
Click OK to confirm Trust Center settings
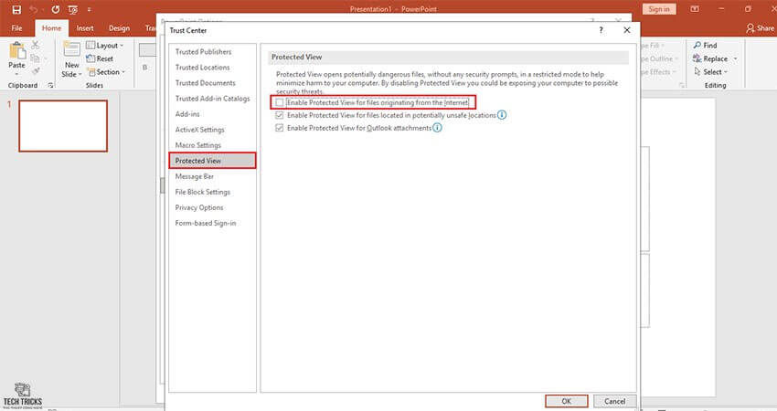[x=567, y=401]
